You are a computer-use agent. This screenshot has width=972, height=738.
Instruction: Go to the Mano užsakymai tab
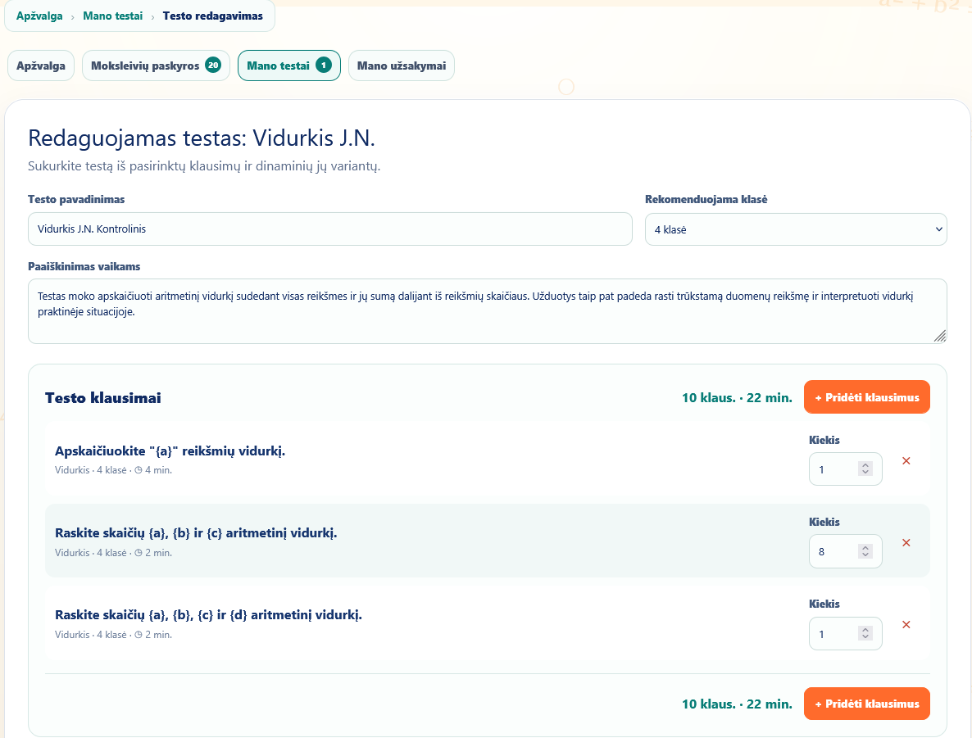tap(401, 66)
